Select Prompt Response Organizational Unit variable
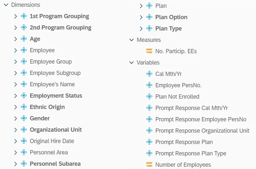The width and height of the screenshot is (256, 169). click(202, 131)
